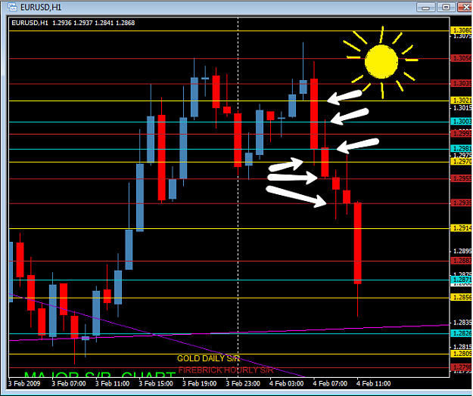Click the 4 Feb 11:00 time label
The height and width of the screenshot is (396, 473).
click(x=373, y=384)
